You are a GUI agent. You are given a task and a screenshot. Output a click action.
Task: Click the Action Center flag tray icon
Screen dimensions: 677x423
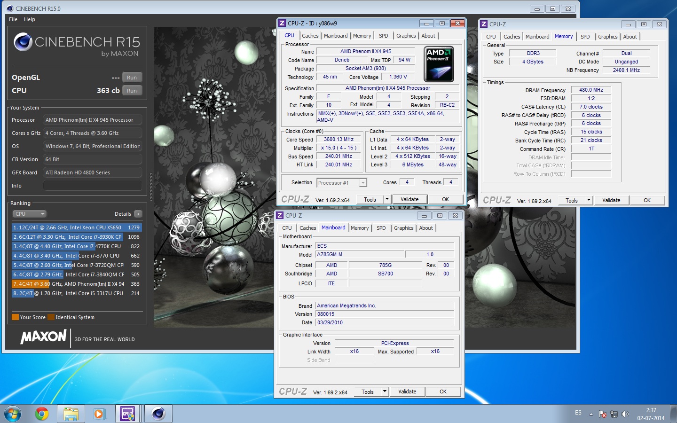point(603,414)
